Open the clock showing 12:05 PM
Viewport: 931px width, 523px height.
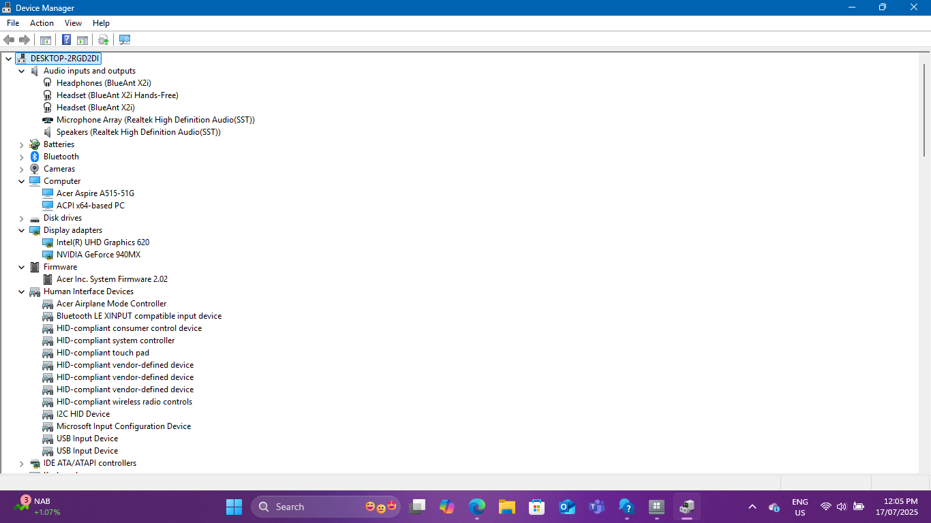tap(897, 507)
